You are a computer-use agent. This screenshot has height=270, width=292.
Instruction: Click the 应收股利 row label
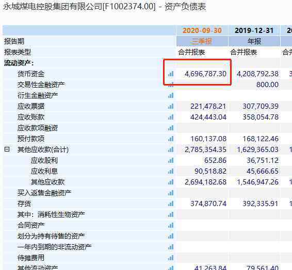(44, 160)
